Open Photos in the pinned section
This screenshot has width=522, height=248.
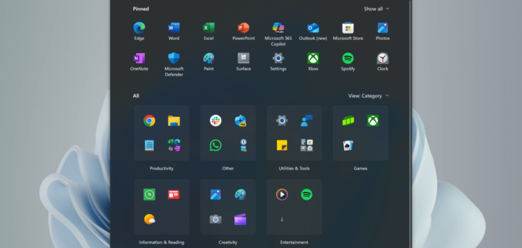[x=382, y=28]
